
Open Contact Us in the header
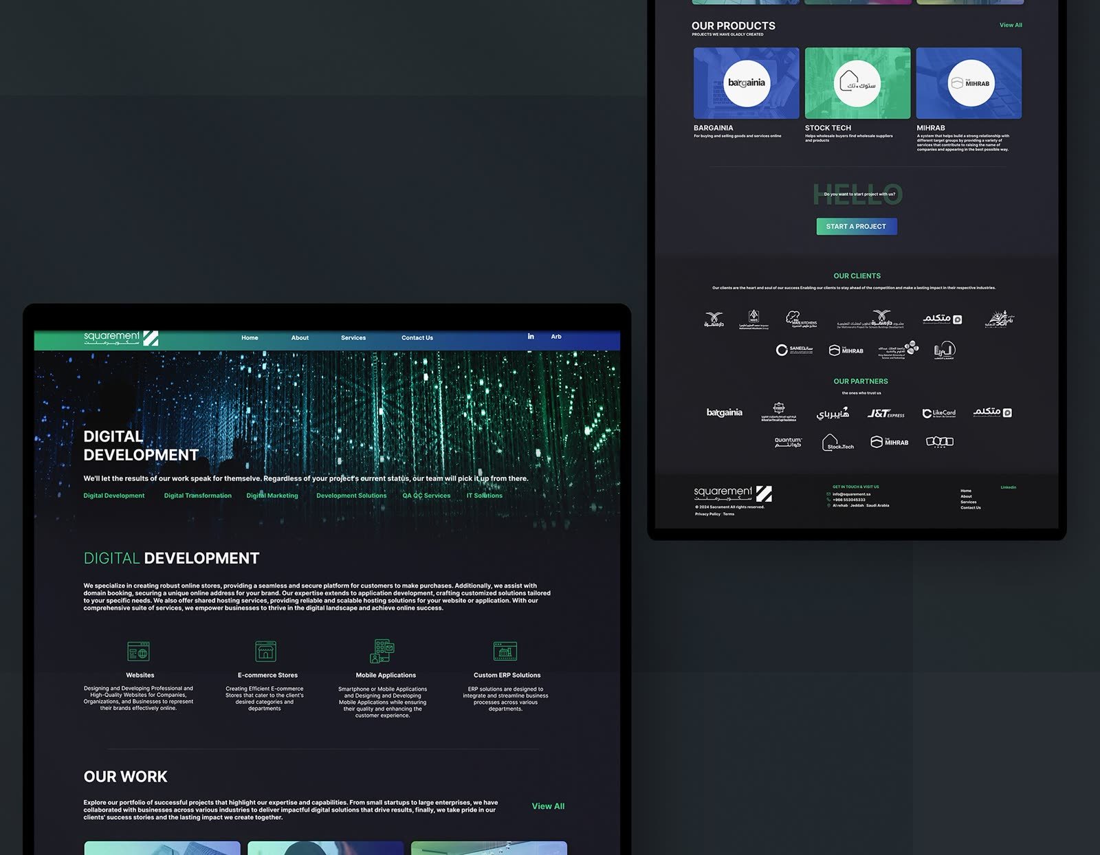417,337
